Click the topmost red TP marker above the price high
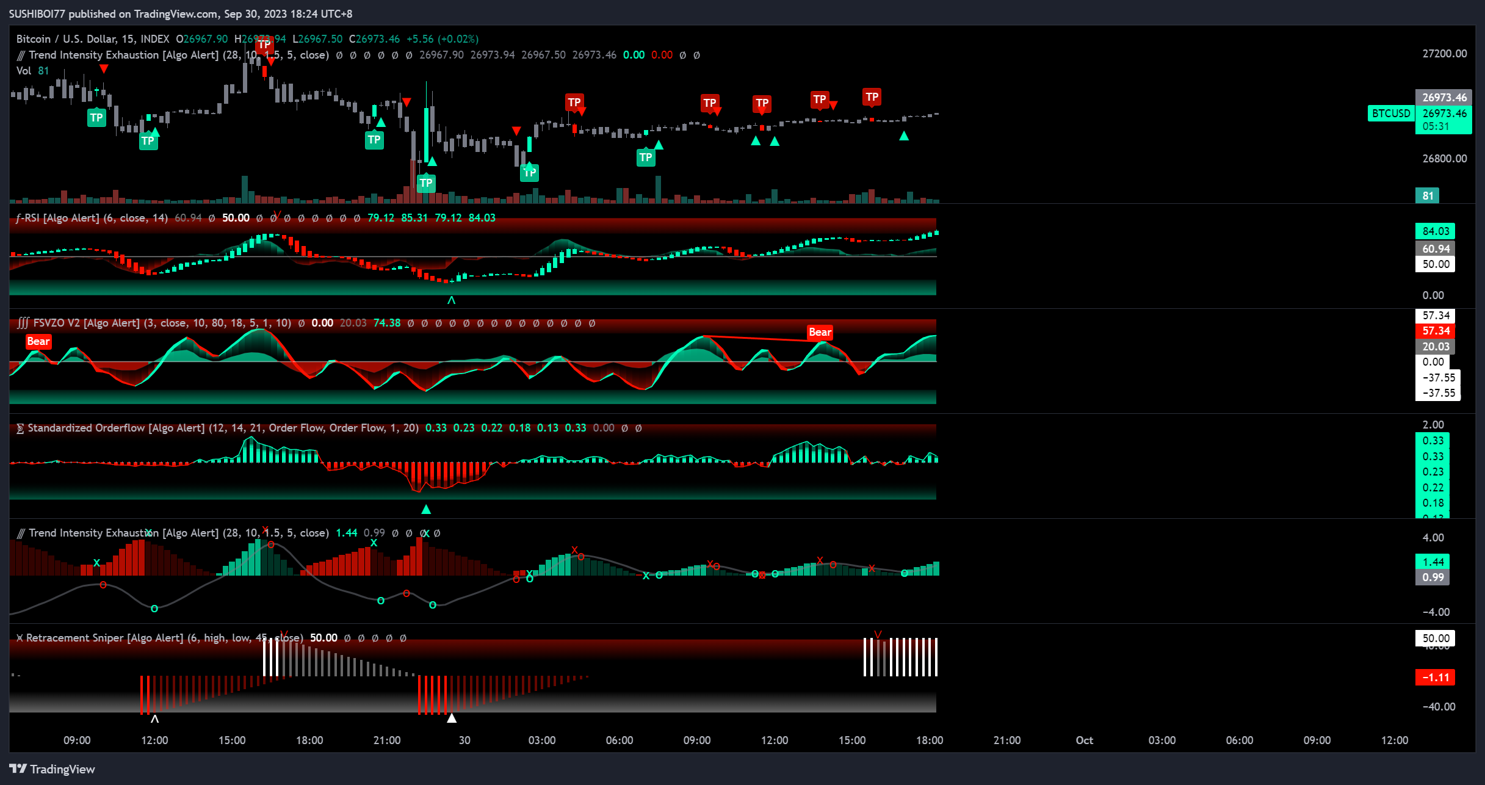 264,45
